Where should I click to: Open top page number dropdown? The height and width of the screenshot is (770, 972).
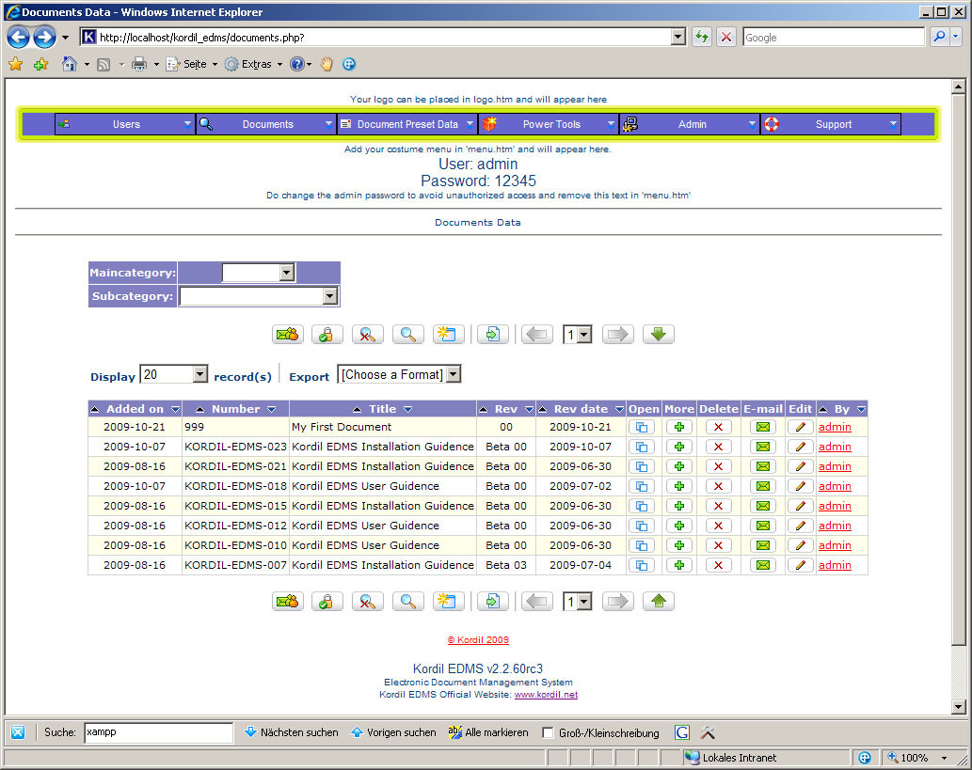(x=584, y=335)
